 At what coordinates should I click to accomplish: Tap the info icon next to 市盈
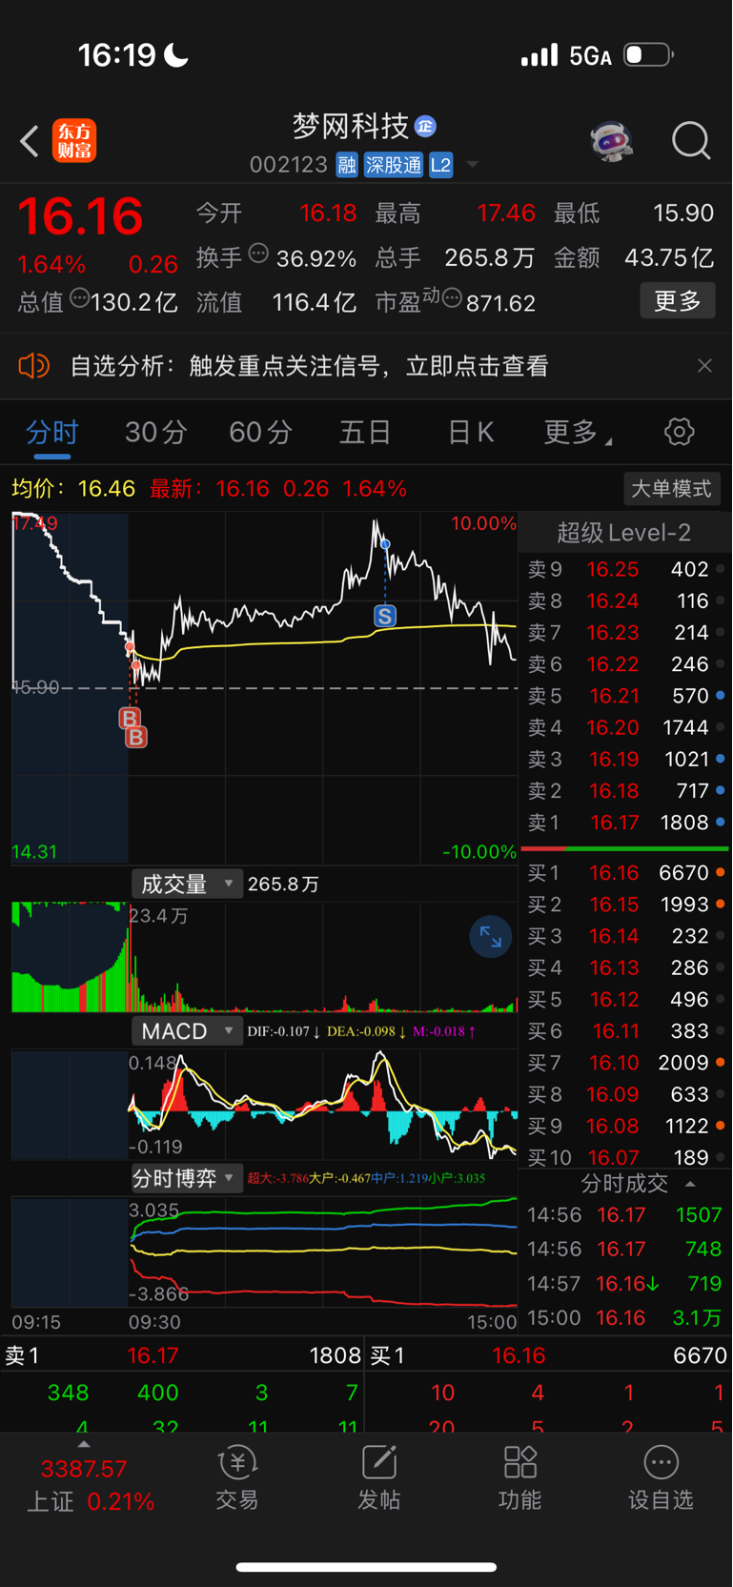452,298
